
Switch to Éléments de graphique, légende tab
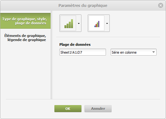(x=25, y=38)
